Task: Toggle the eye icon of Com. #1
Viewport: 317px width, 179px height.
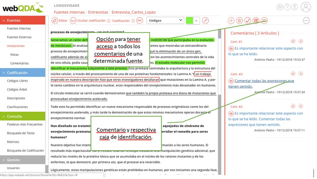Action: click(231, 49)
